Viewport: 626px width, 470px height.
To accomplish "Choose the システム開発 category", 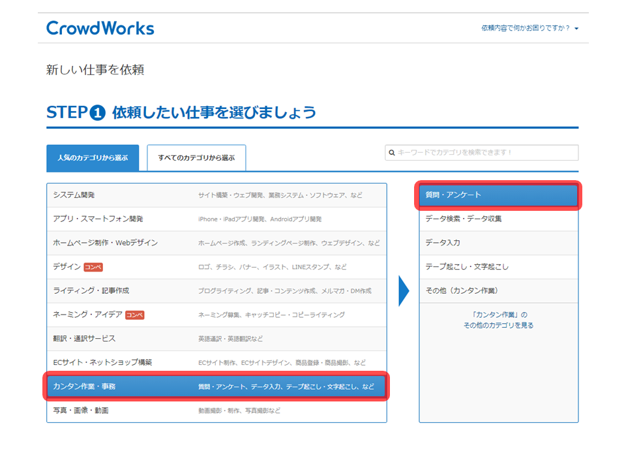I will coord(216,195).
